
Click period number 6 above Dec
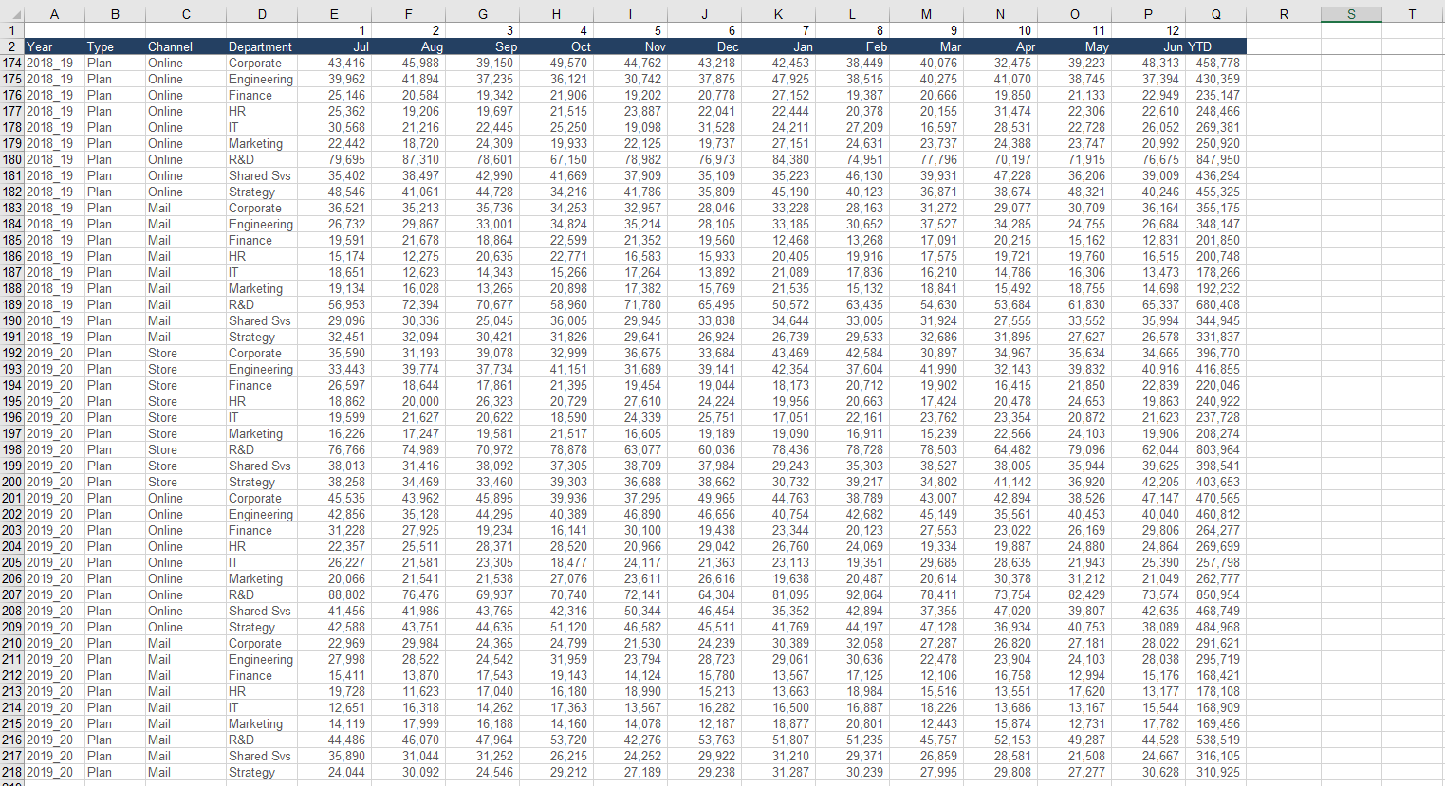(704, 30)
